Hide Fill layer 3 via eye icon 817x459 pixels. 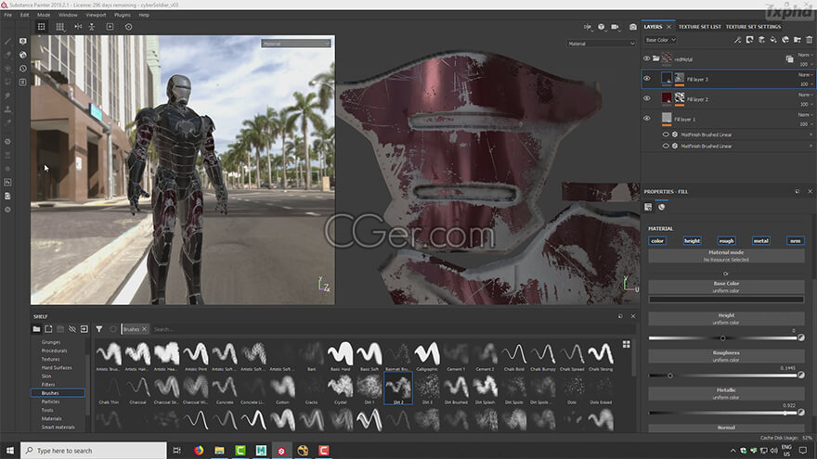(x=646, y=79)
